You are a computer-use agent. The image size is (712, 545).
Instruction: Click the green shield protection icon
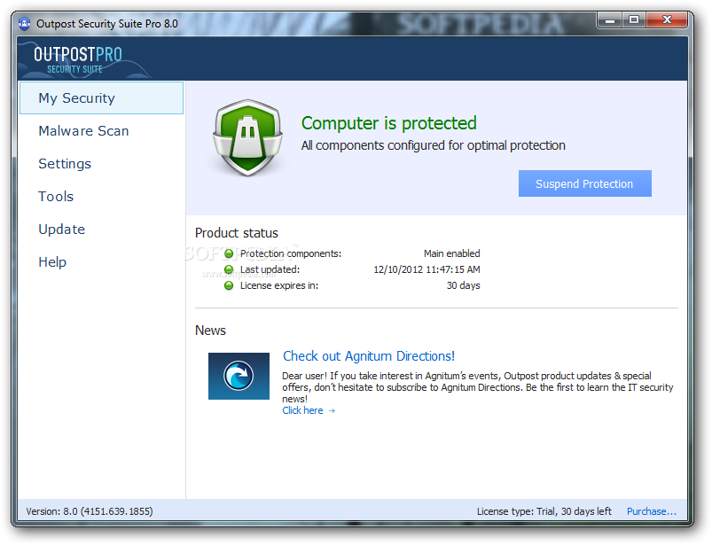pyautogui.click(x=248, y=137)
